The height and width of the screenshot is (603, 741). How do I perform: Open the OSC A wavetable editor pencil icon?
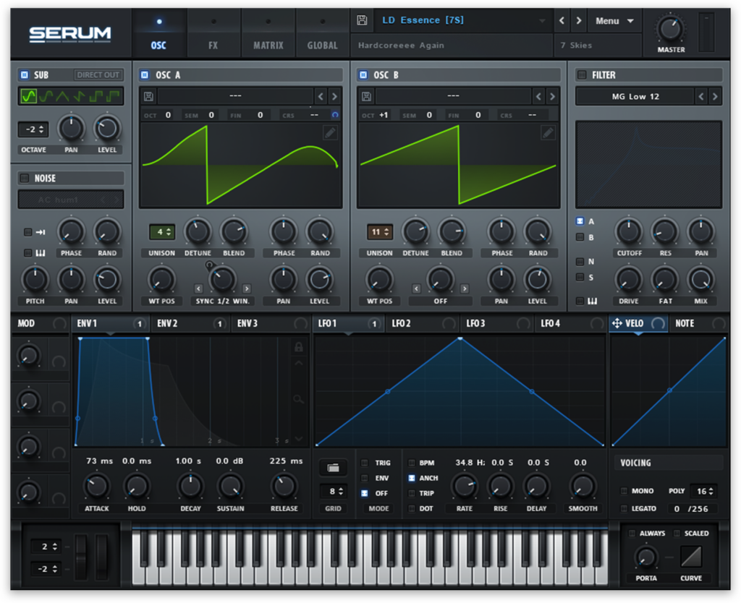tap(331, 132)
